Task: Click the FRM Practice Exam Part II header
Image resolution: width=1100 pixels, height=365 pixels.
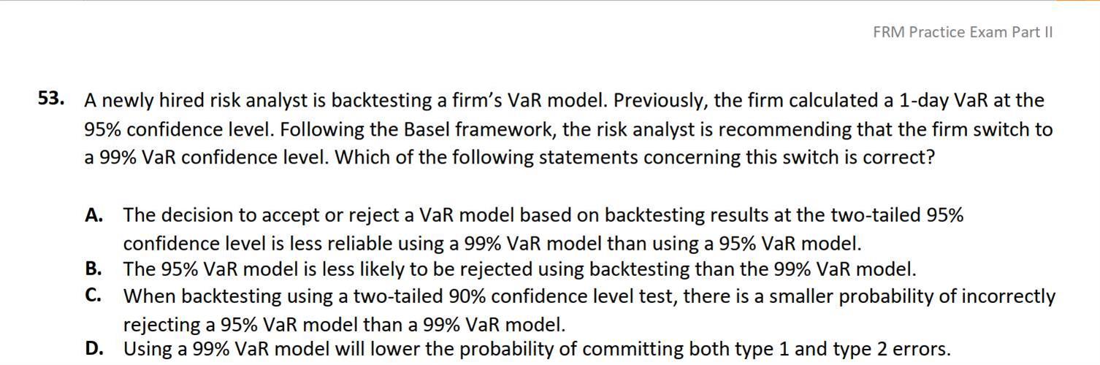Action: pos(963,32)
